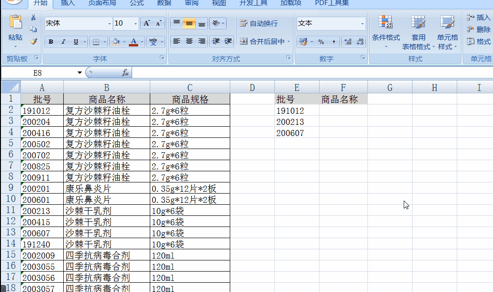
Task: Click the Copy icon in the clipboard group
Action: (33, 29)
